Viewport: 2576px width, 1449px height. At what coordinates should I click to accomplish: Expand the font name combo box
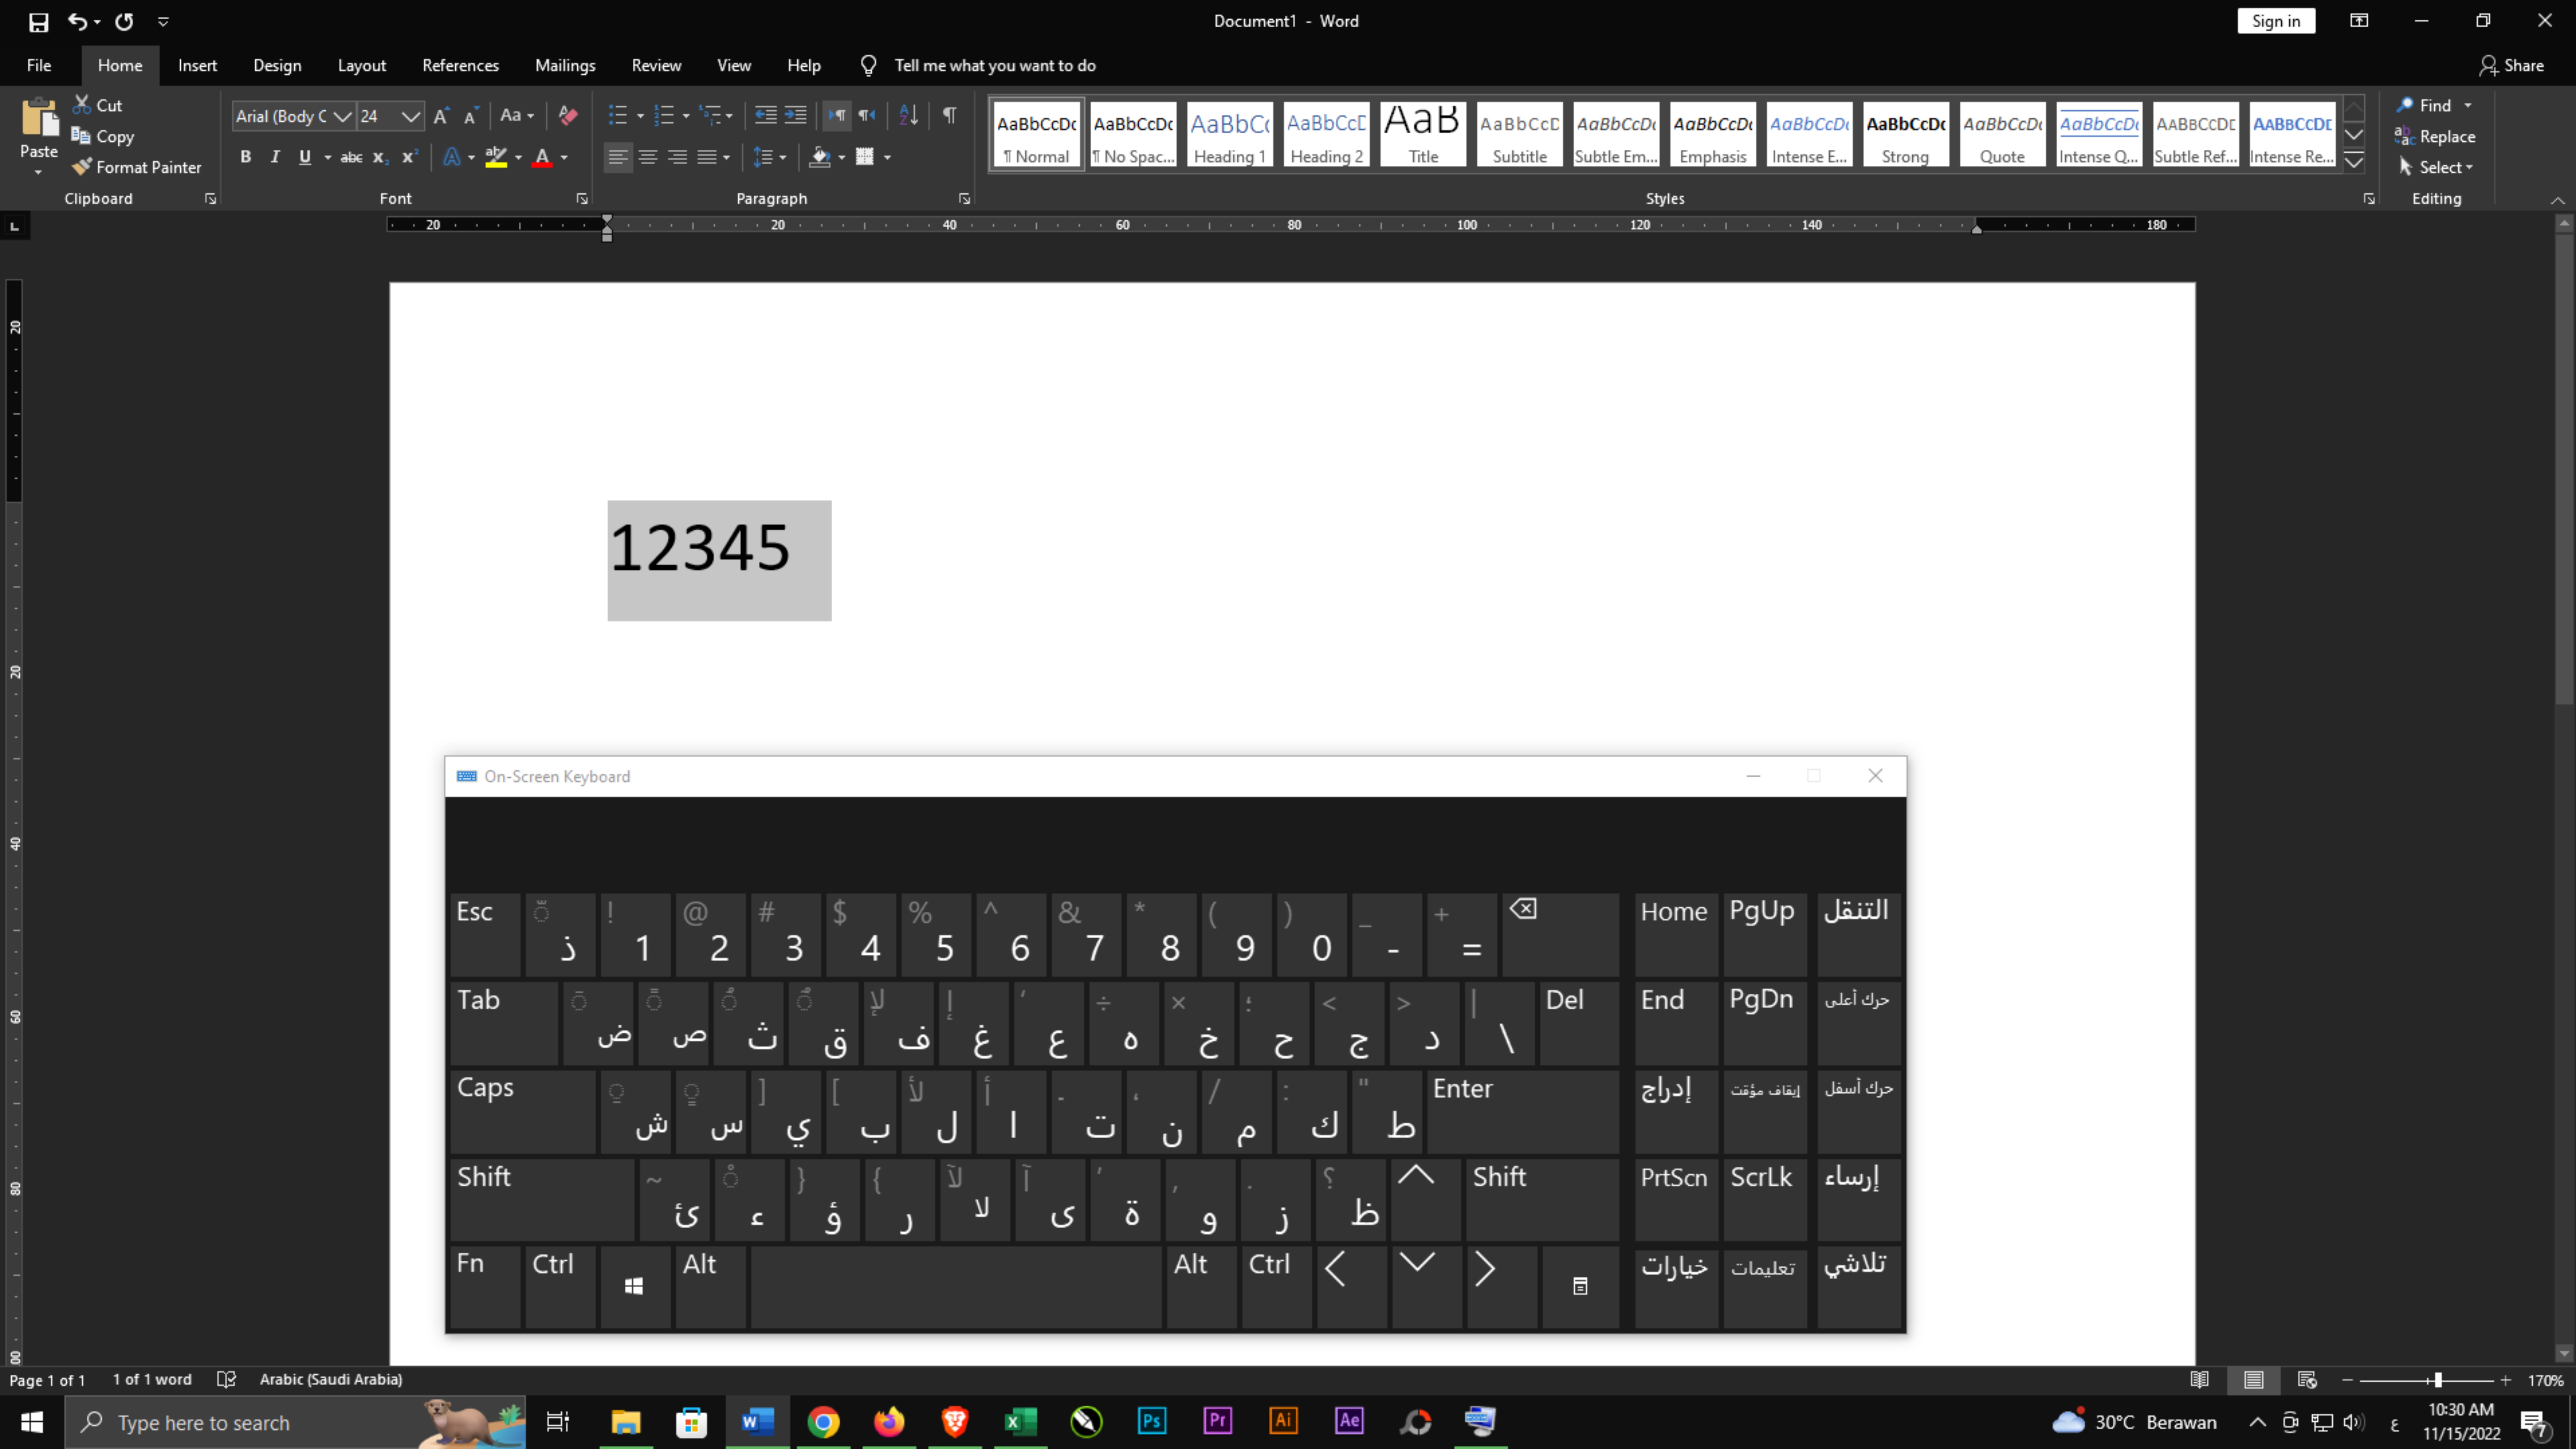pos(342,116)
